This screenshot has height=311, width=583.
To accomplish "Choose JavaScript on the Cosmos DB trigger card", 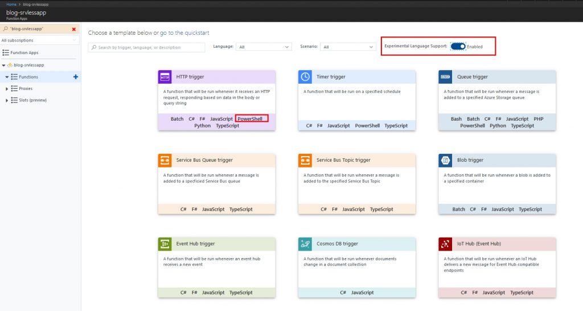I will [x=363, y=293].
